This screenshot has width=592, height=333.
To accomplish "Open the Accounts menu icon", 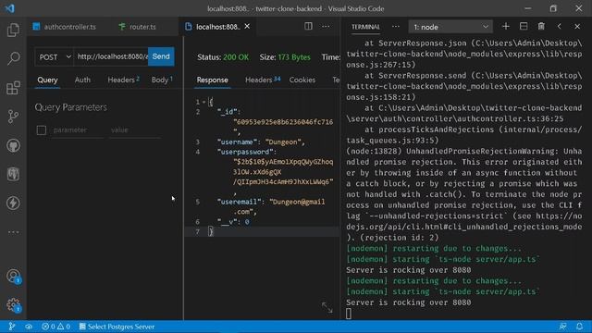I will (13, 276).
